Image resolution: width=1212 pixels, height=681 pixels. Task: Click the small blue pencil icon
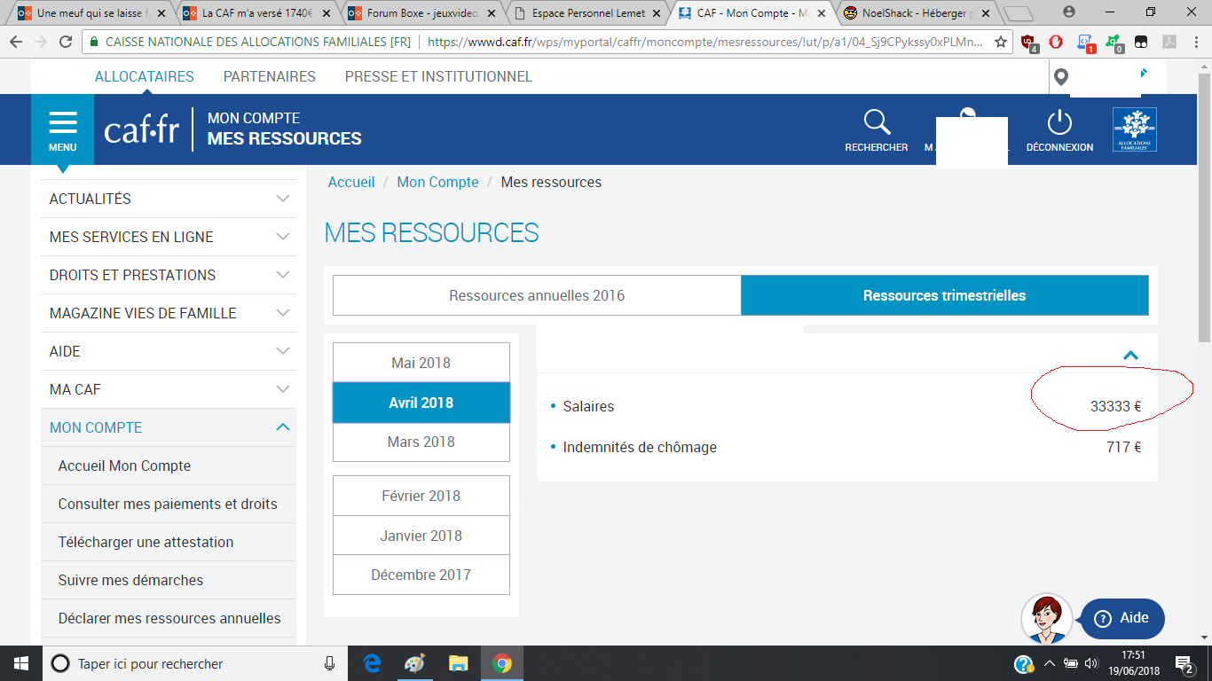tap(1144, 73)
